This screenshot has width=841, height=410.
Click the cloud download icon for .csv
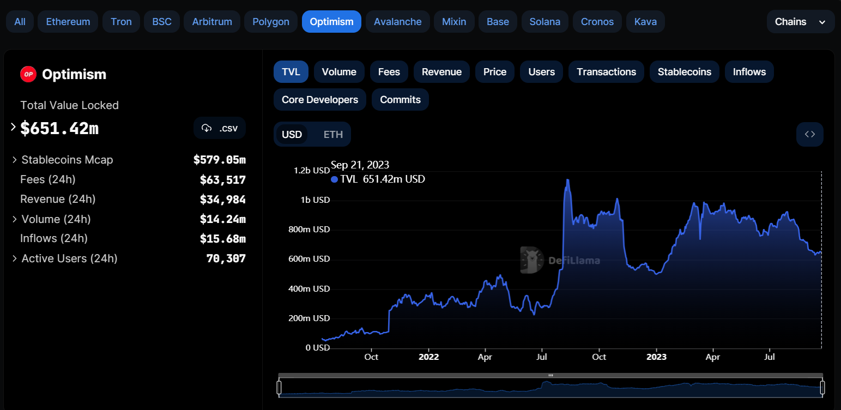coord(207,128)
